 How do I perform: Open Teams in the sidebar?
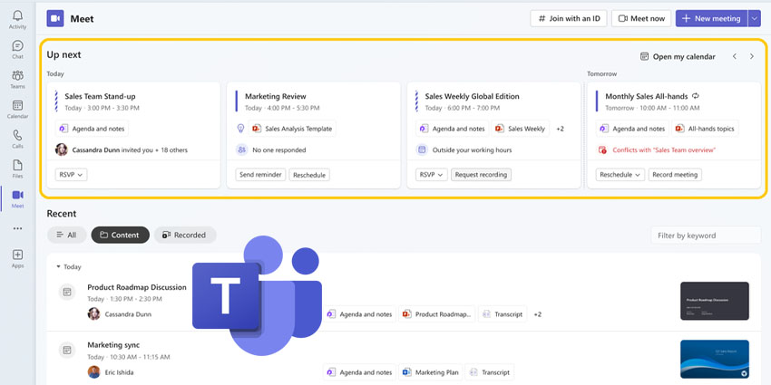[18, 80]
